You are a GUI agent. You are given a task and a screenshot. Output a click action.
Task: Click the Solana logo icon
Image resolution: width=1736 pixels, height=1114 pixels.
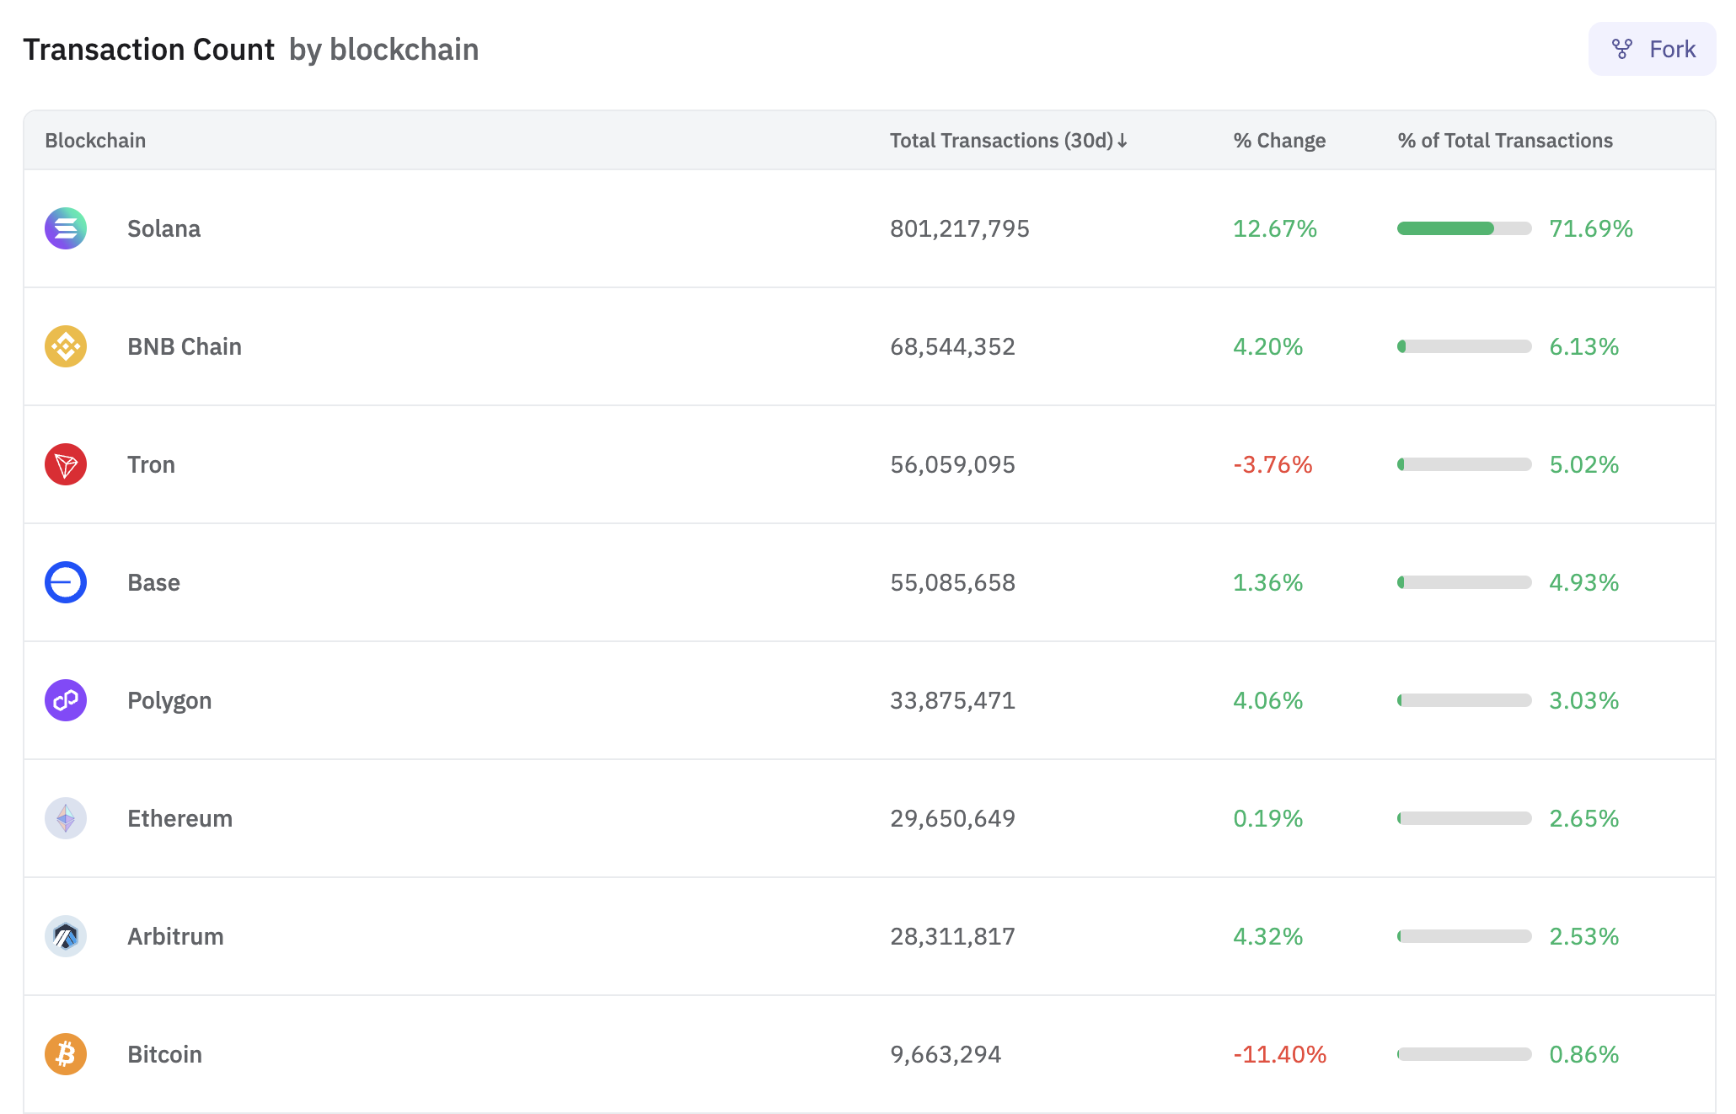pyautogui.click(x=66, y=228)
